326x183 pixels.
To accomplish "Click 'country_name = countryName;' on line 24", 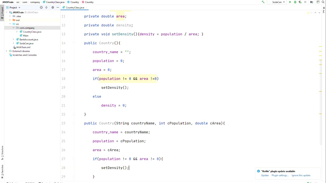I will point(121,132).
